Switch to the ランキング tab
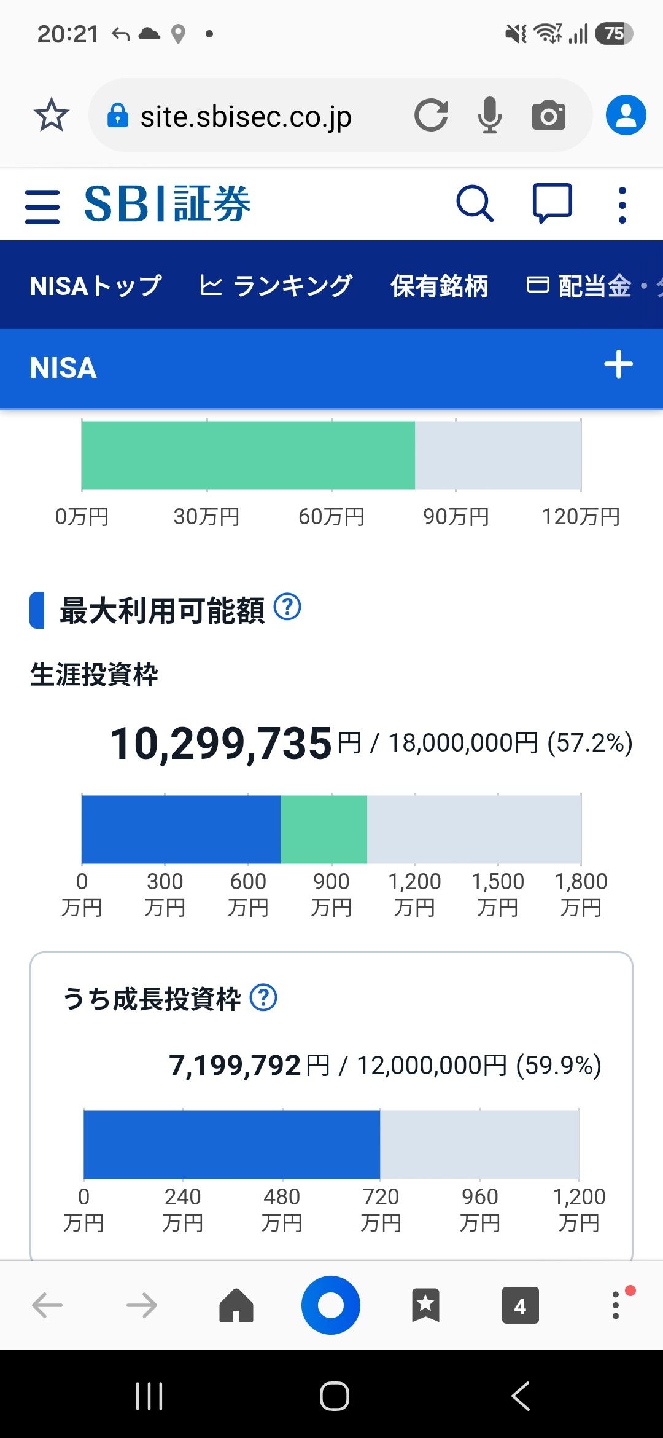 click(x=276, y=286)
